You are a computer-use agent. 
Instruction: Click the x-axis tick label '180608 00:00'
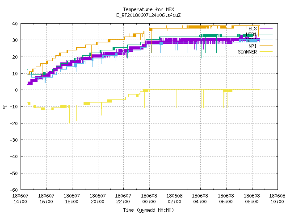point(149,199)
